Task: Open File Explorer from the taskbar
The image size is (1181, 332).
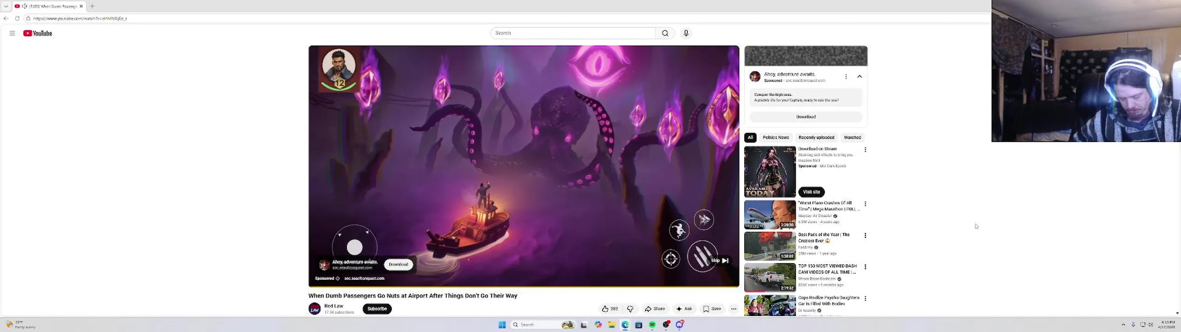Action: tap(611, 325)
